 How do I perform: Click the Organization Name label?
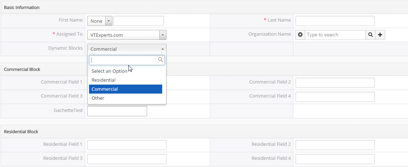pyautogui.click(x=270, y=34)
